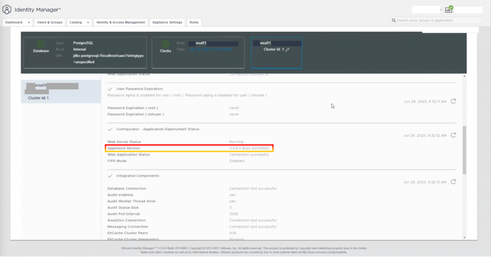
Task: Click the Appliance Version label
Action: (x=124, y=148)
